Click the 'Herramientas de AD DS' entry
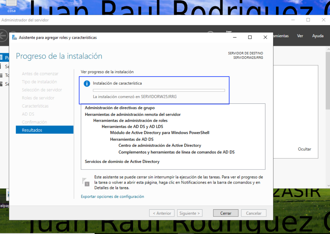The height and width of the screenshot is (234, 330). pyautogui.click(x=132, y=139)
